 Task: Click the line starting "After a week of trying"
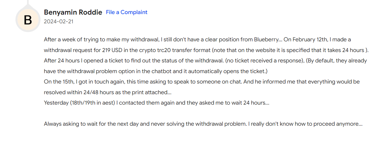pos(197,40)
